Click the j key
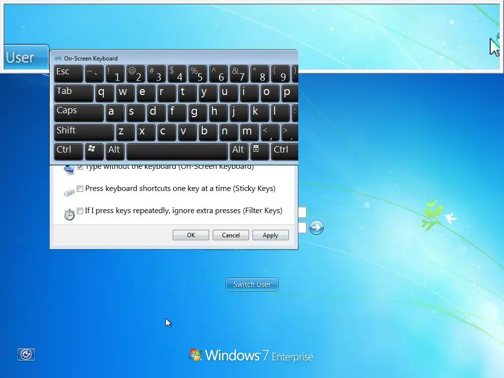The width and height of the screenshot is (504, 378). [239, 113]
